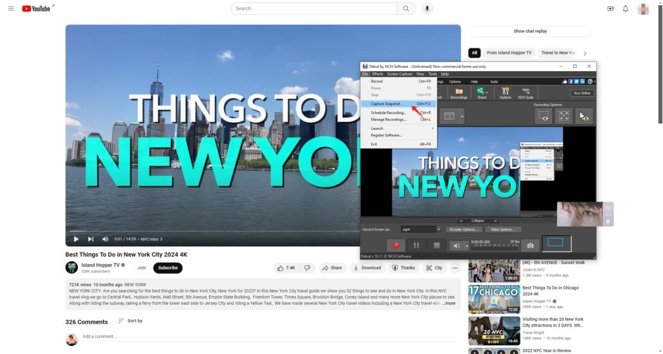Open the Island Hopper TV channel avatar
663x354 pixels.
coord(71,267)
